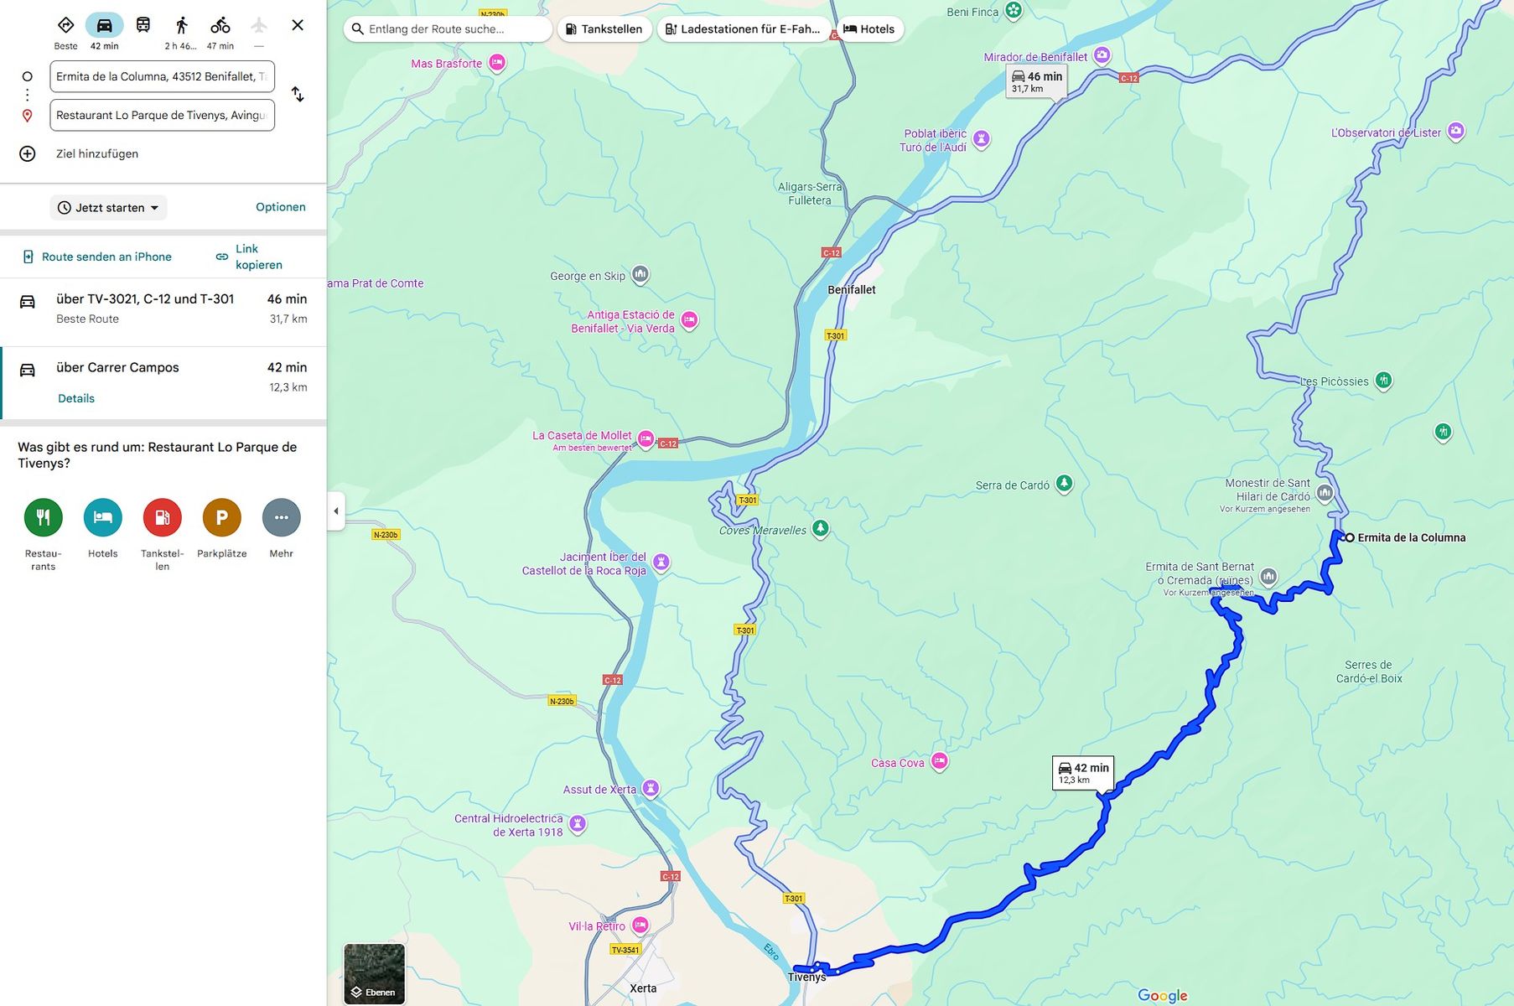Toggle the Tankstellen map filter chip
The width and height of the screenshot is (1514, 1006).
pyautogui.click(x=604, y=29)
